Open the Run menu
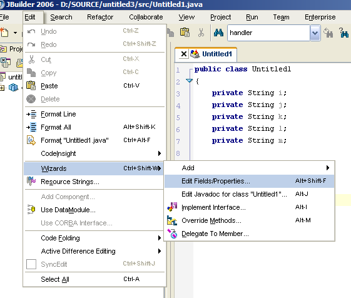The height and width of the screenshot is (298, 351). pos(252,17)
